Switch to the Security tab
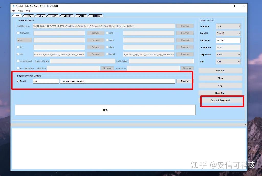 click(67, 16)
